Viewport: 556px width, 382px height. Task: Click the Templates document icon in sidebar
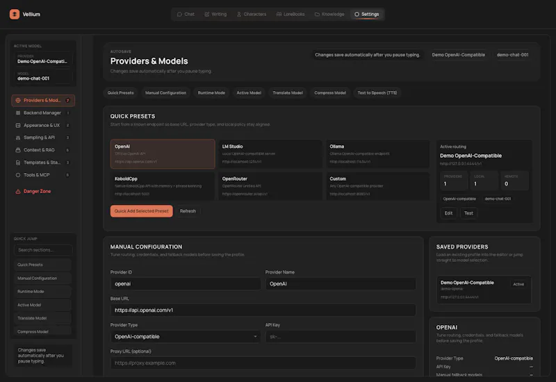[18, 163]
